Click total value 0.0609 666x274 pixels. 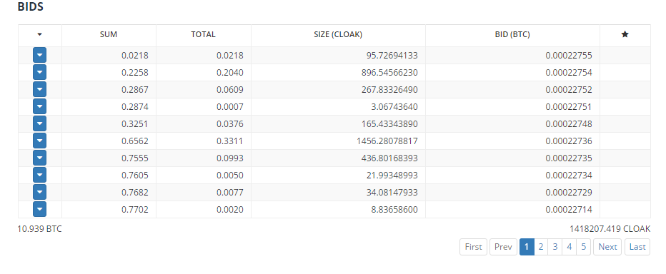point(230,90)
